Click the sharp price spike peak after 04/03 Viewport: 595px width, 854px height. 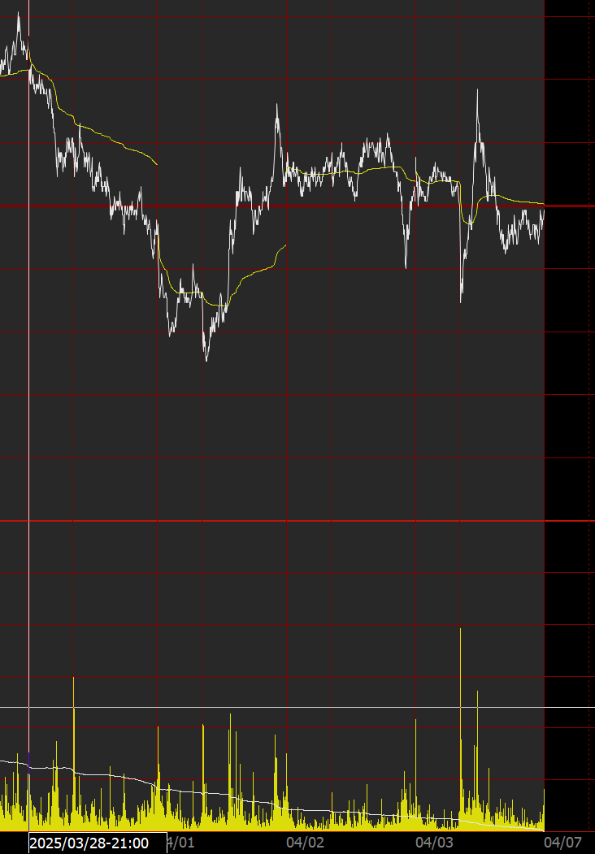pyautogui.click(x=476, y=92)
